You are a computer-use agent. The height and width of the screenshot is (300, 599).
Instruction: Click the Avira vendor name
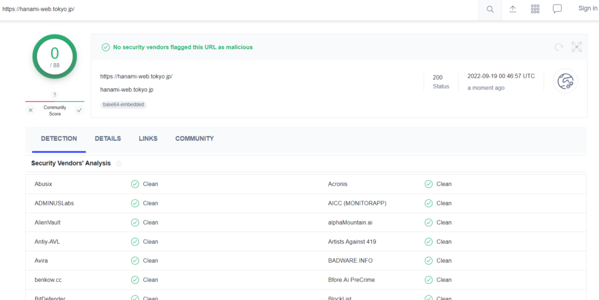click(x=41, y=260)
